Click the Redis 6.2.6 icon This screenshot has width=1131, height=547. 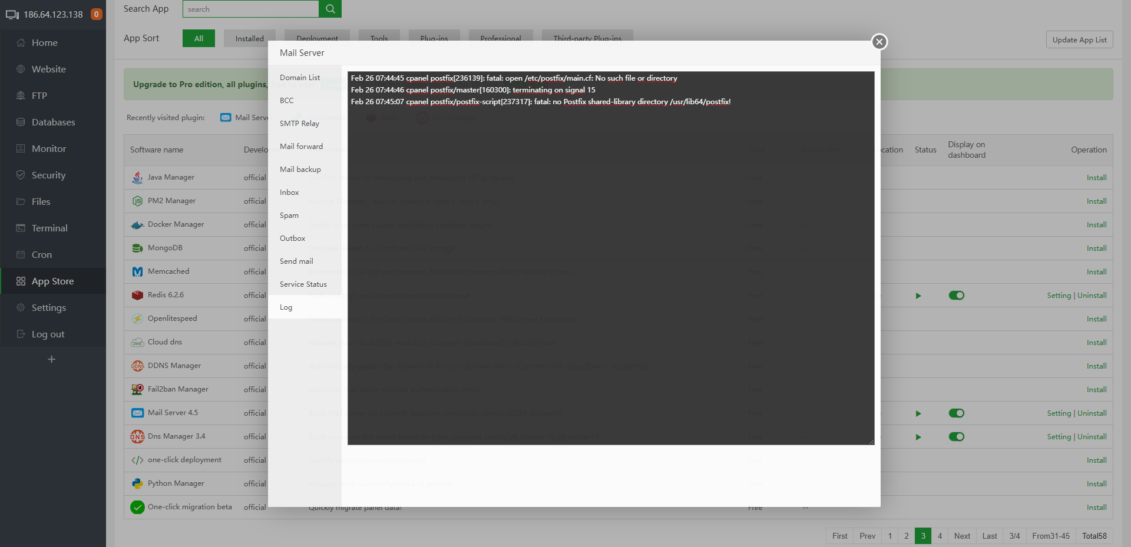coord(137,295)
